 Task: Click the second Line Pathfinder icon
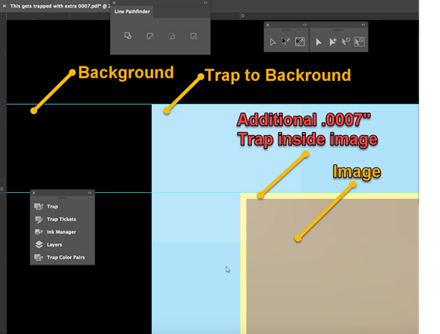[150, 36]
